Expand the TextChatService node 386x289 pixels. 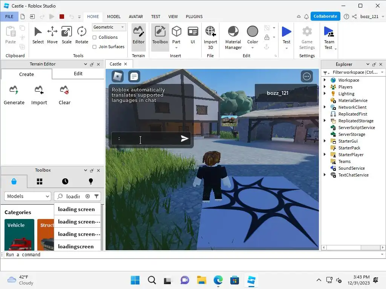pos(325,175)
